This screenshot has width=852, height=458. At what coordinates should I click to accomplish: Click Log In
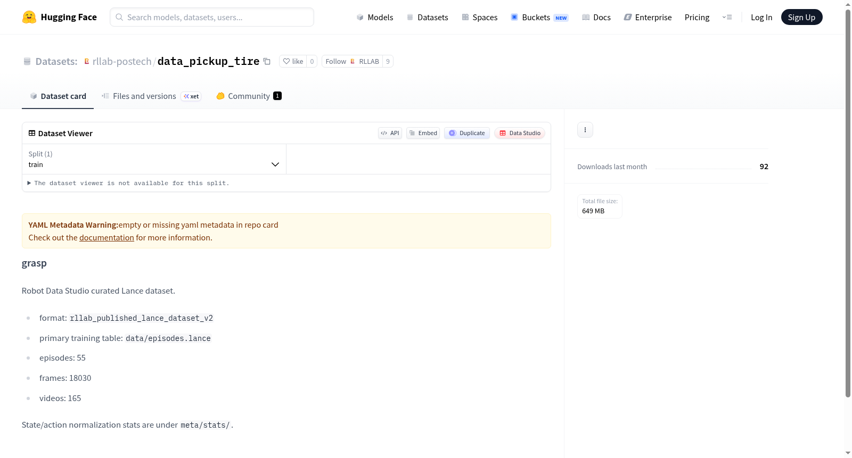761,17
